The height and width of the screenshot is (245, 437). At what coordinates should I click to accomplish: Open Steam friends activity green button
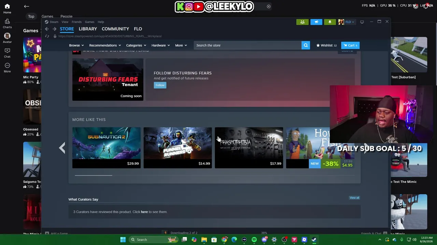tap(302, 22)
